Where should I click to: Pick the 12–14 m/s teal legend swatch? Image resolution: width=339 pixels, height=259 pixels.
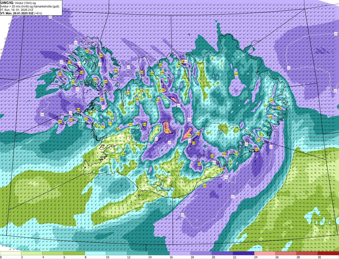point(138,253)
